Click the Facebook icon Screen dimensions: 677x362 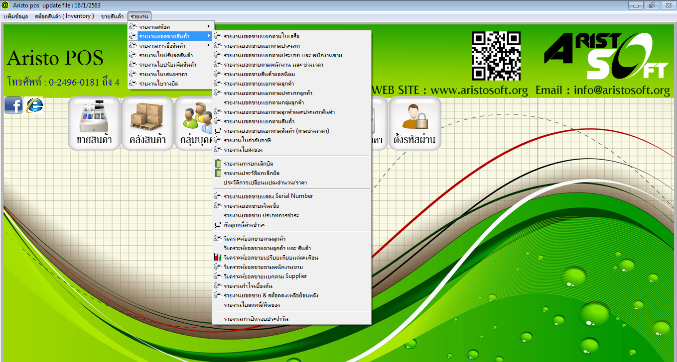pyautogui.click(x=13, y=105)
